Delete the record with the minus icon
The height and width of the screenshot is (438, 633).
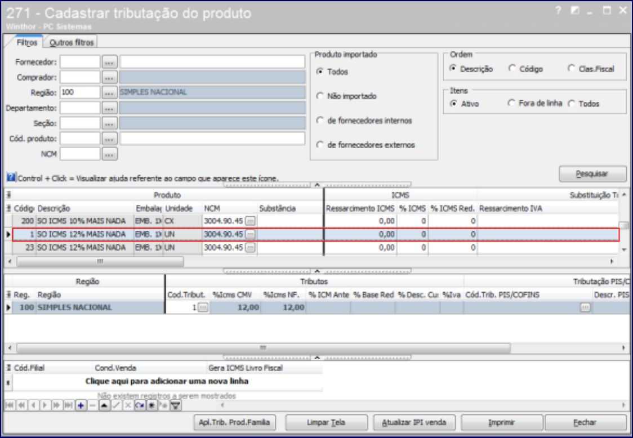(92, 405)
